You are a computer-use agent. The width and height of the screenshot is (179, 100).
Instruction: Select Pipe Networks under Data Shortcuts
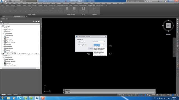[x=10, y=59]
